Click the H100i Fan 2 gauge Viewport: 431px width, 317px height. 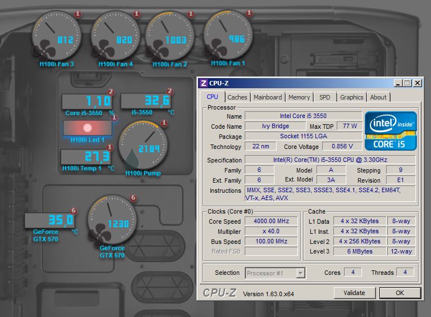[170, 36]
